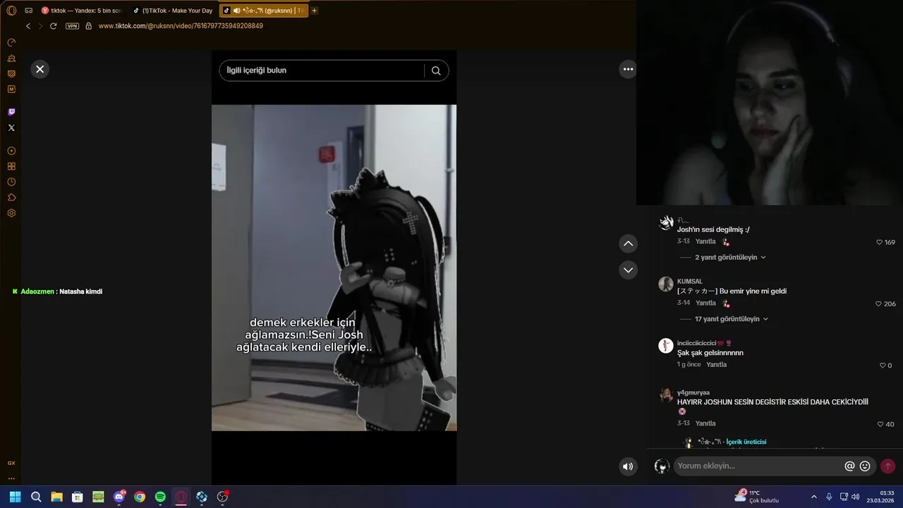
Task: Go back to previous page
Action: (x=28, y=26)
